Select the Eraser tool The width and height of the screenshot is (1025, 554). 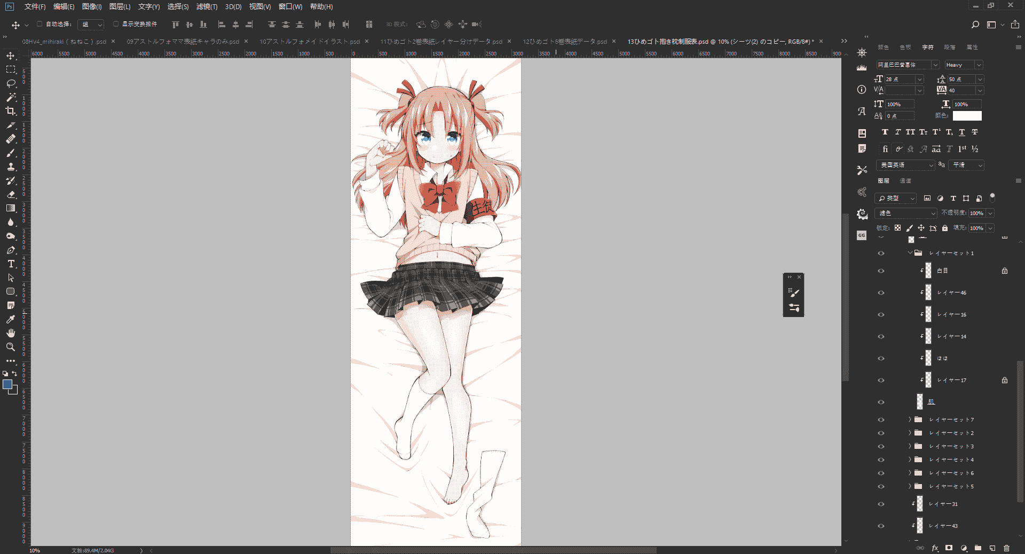(x=11, y=194)
